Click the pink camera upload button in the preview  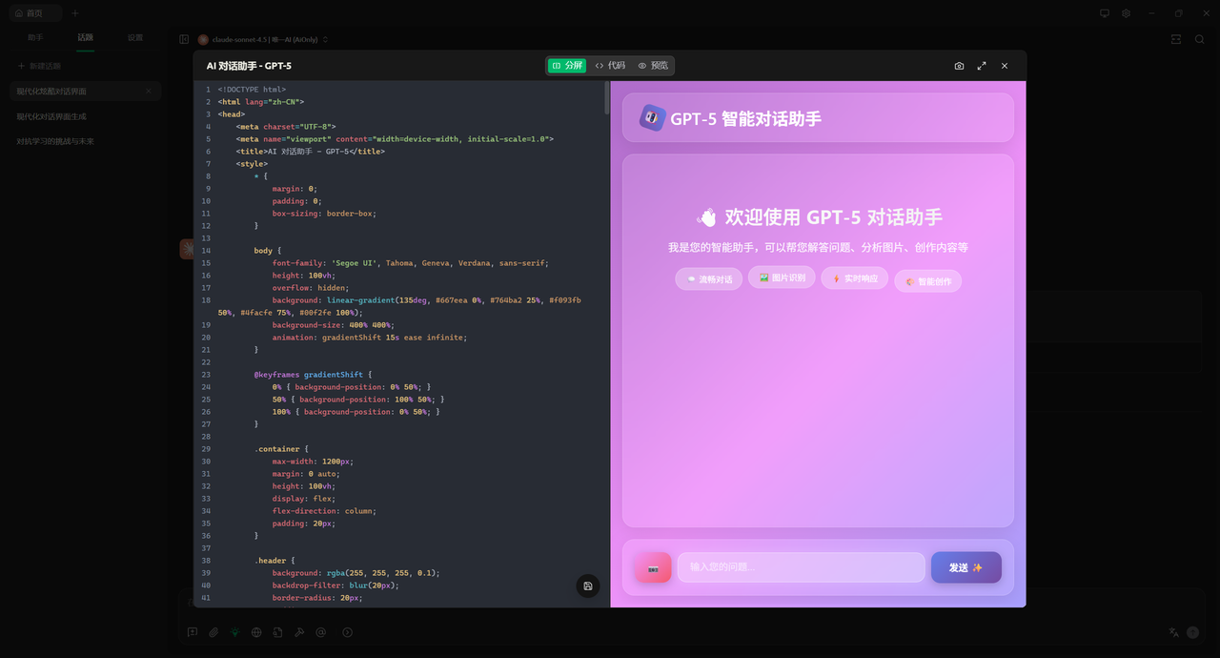[x=653, y=567]
